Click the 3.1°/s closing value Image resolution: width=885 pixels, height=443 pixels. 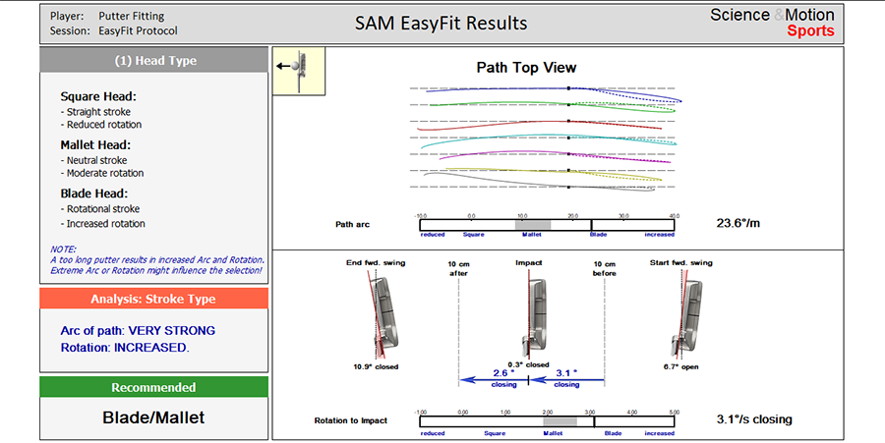[x=754, y=419]
